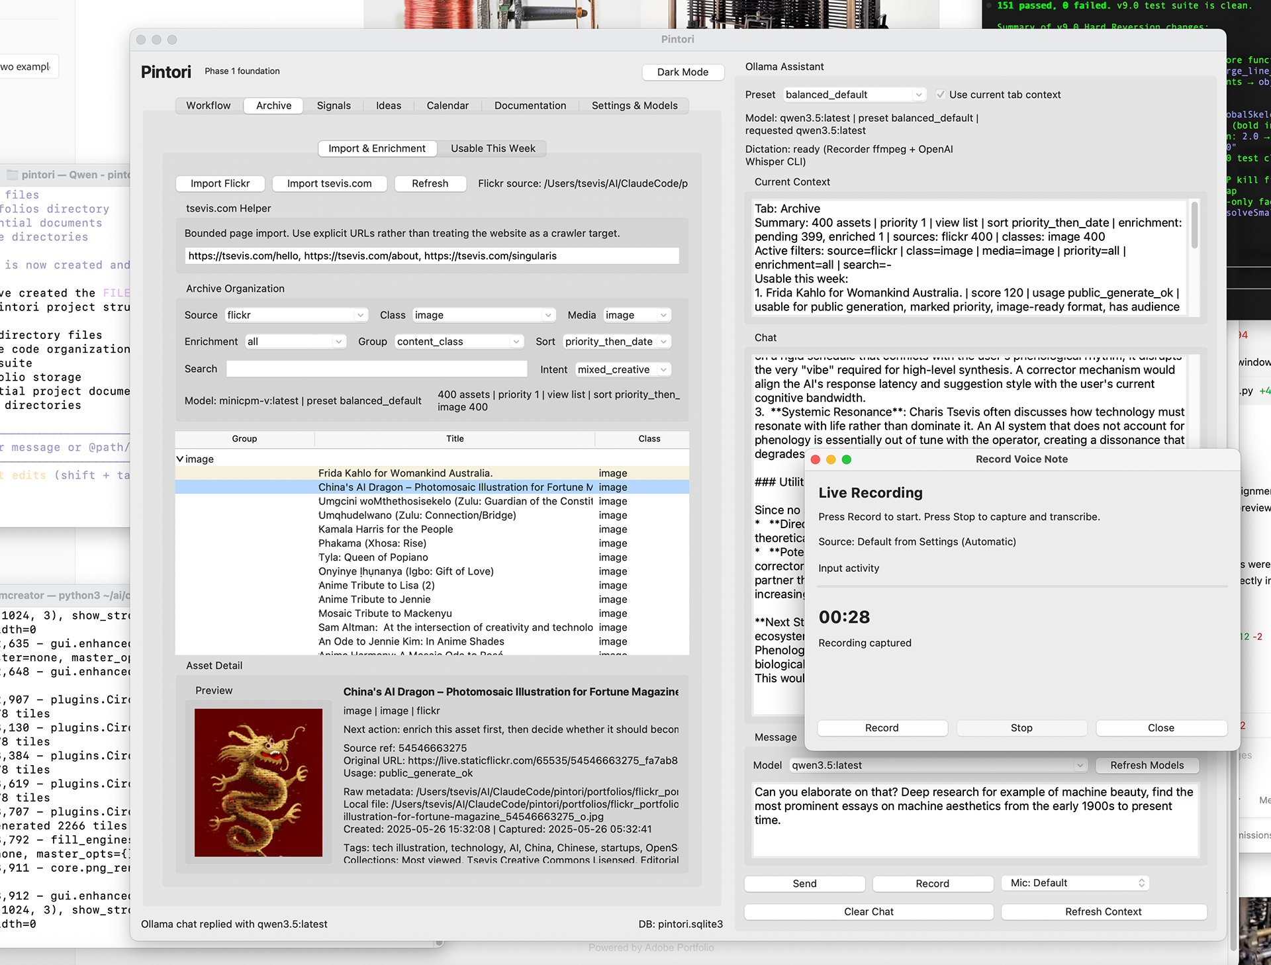The height and width of the screenshot is (965, 1271).
Task: Change the Intent mixed_creative dropdown
Action: tap(622, 369)
